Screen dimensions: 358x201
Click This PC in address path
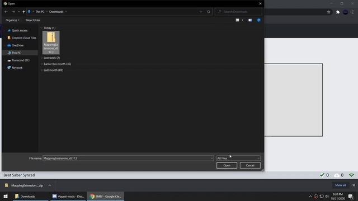[40, 12]
